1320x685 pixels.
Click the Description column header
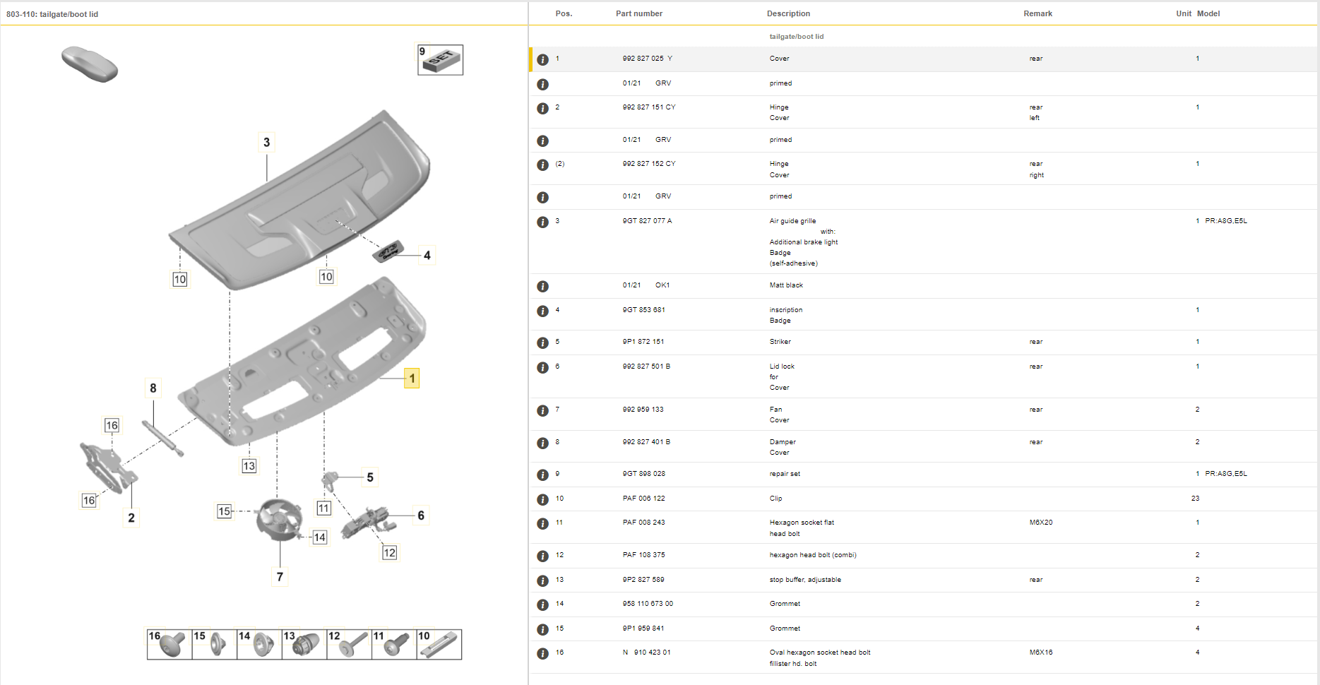(x=788, y=13)
